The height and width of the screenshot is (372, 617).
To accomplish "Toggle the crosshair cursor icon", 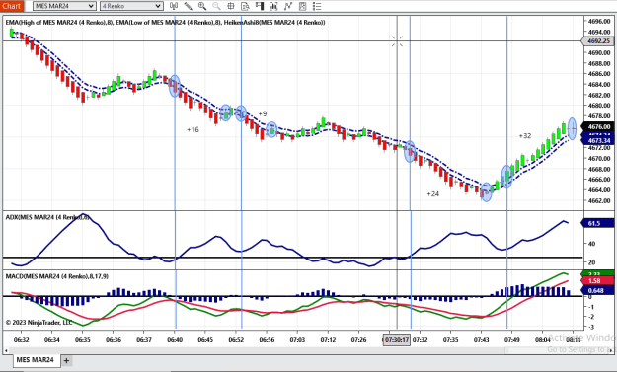I will [x=231, y=6].
